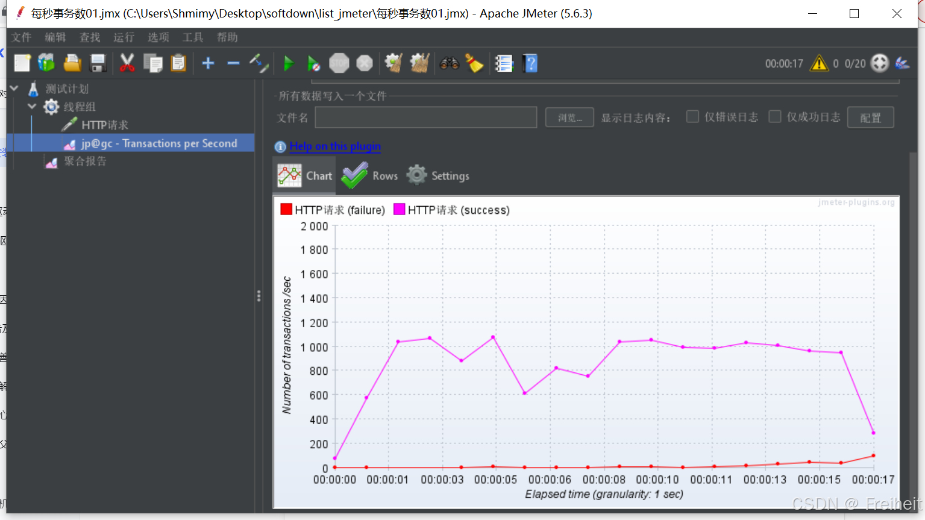The width and height of the screenshot is (925, 520).
Task: Click the feather icon beside thread counter
Action: pos(902,63)
